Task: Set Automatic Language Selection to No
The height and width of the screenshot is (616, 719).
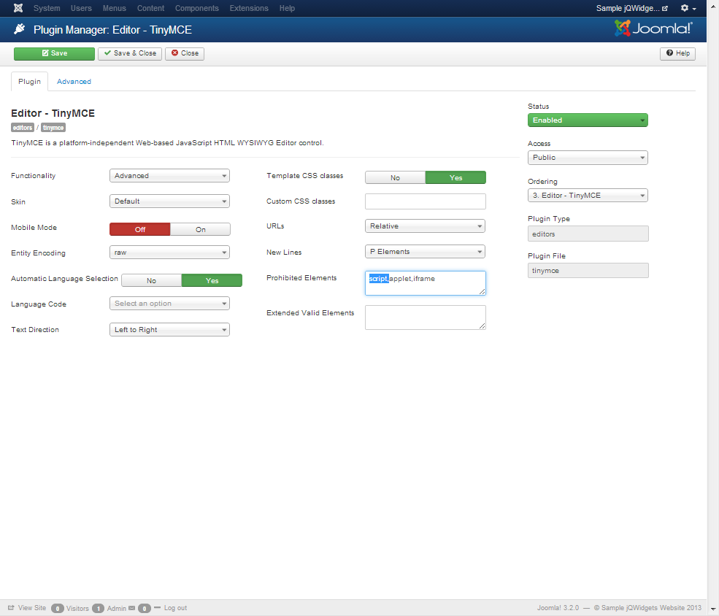Action: coord(151,280)
